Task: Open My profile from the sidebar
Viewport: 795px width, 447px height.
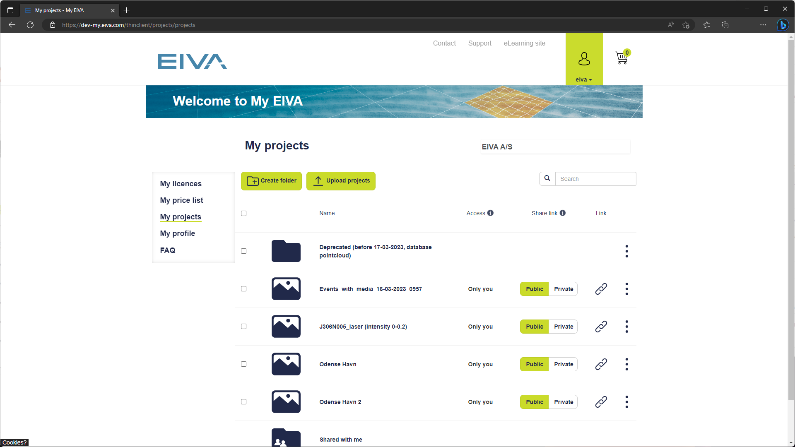Action: point(177,233)
